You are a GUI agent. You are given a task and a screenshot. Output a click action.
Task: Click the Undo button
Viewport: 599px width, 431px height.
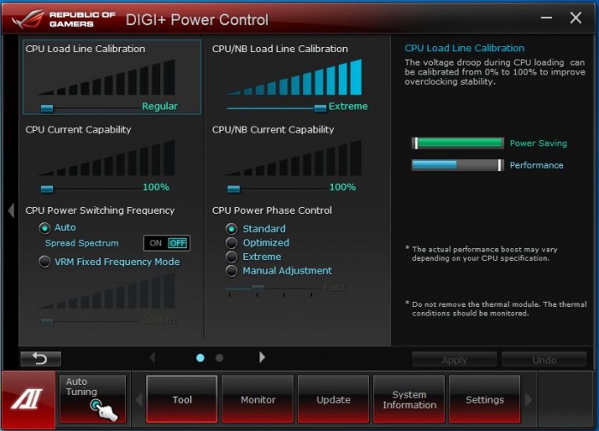(544, 360)
